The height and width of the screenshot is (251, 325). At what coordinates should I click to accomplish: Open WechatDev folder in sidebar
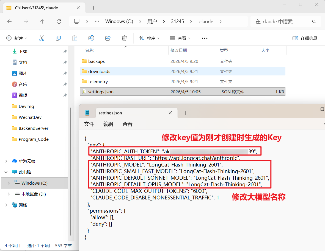[30, 117]
